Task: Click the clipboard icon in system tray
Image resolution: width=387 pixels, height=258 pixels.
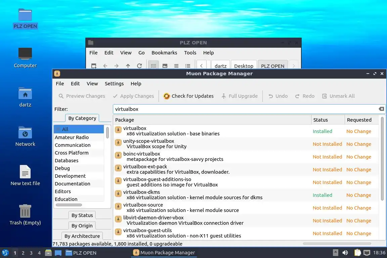Action: (x=357, y=253)
